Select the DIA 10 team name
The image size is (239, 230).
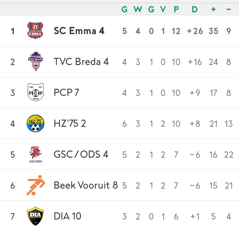tap(67, 216)
